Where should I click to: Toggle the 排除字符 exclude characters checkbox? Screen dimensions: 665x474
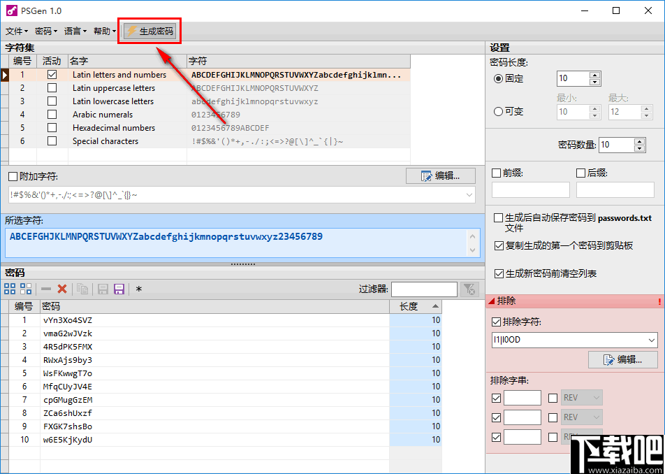click(x=496, y=322)
